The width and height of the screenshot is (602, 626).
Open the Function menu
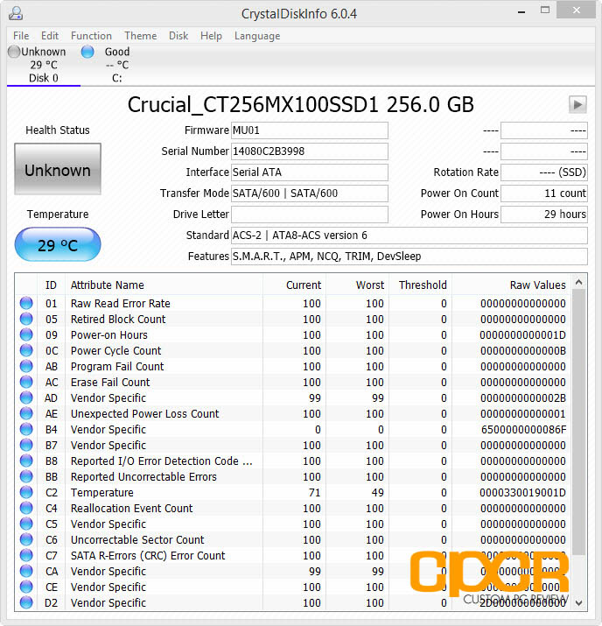(x=91, y=36)
